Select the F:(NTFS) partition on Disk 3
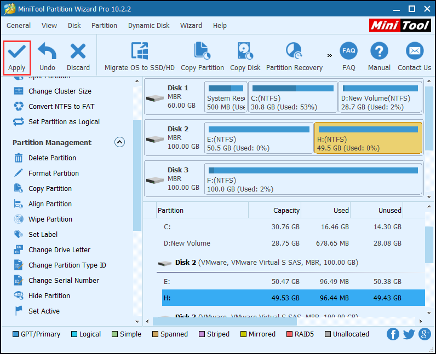The height and width of the screenshot is (354, 436). [313, 179]
